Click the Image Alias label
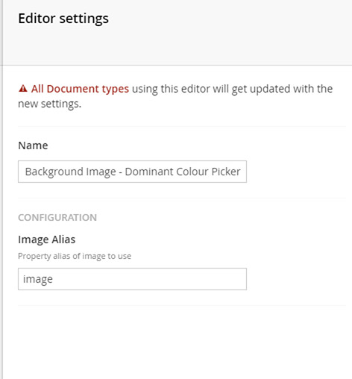 click(x=47, y=239)
